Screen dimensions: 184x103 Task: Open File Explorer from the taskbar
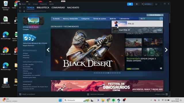(x=103, y=100)
